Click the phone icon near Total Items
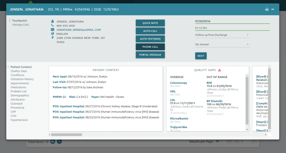 pos(59,142)
